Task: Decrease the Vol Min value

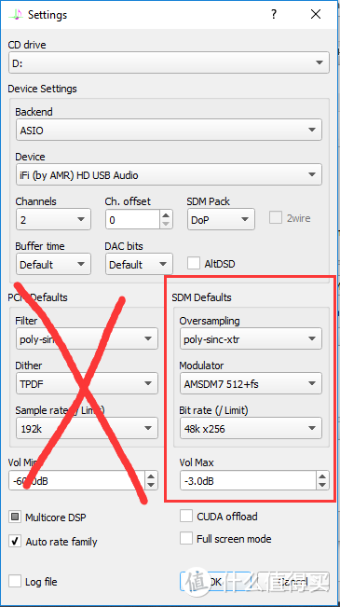Action: [151, 486]
